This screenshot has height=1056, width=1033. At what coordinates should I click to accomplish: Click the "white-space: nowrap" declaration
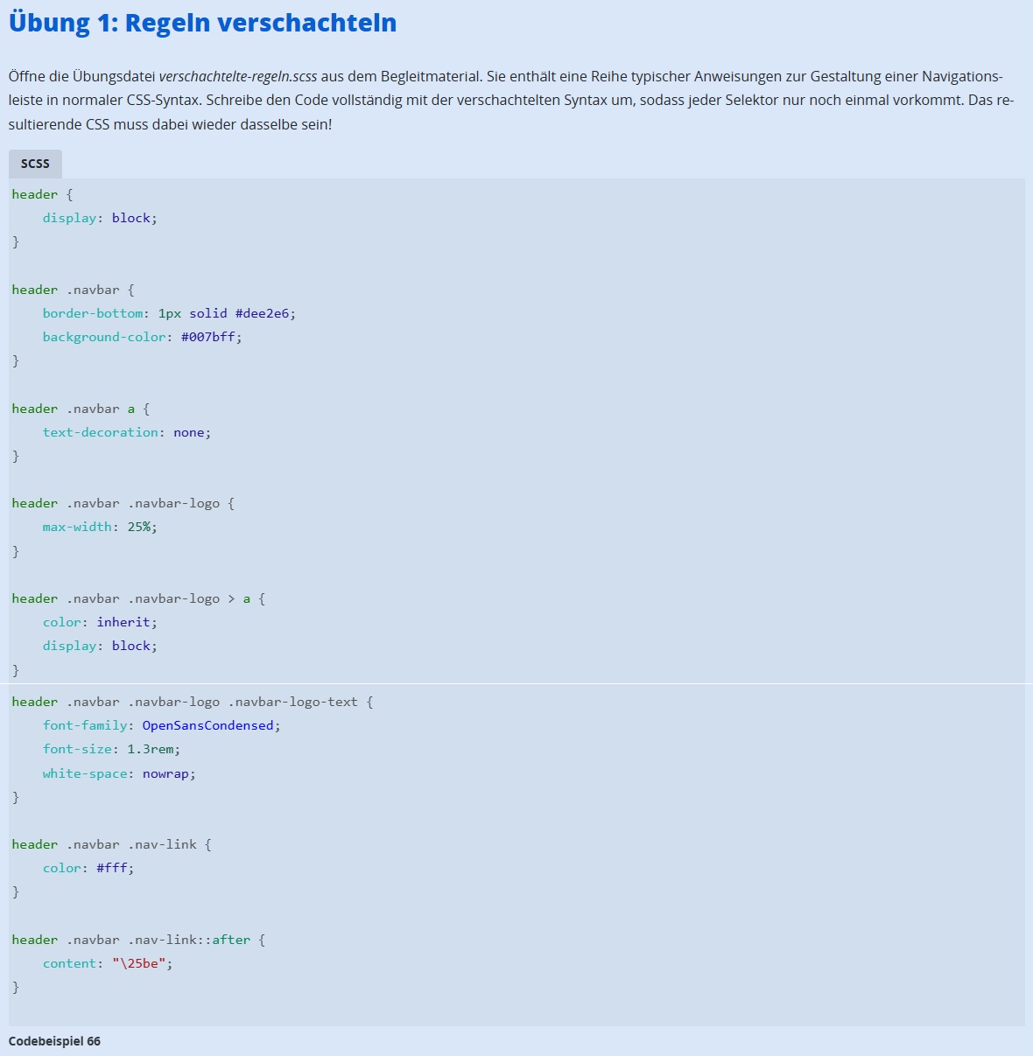(119, 773)
